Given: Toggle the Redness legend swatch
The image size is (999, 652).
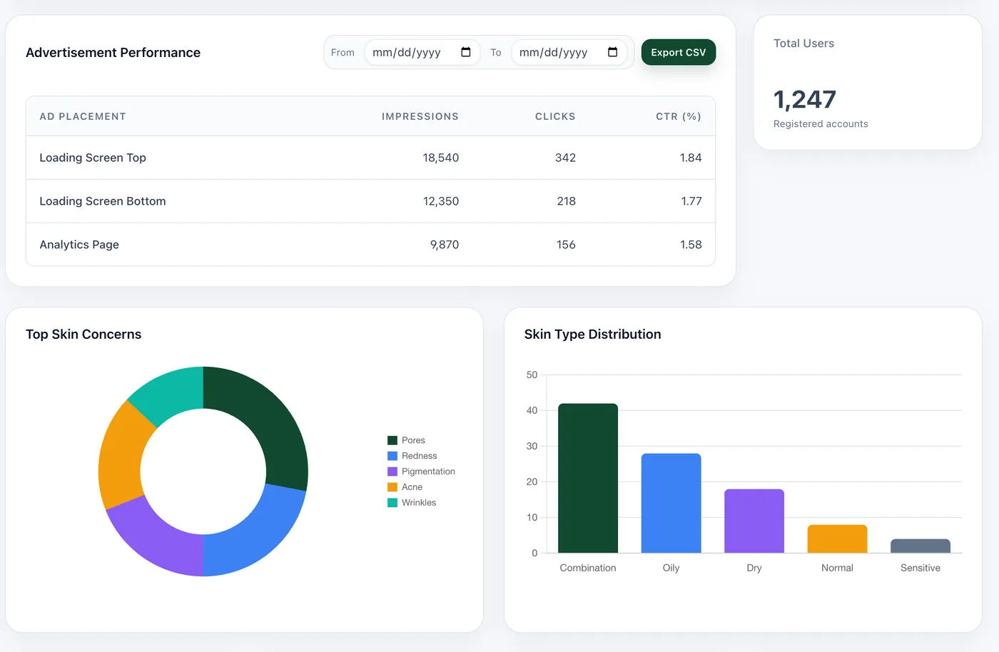Looking at the screenshot, I should click(x=392, y=456).
